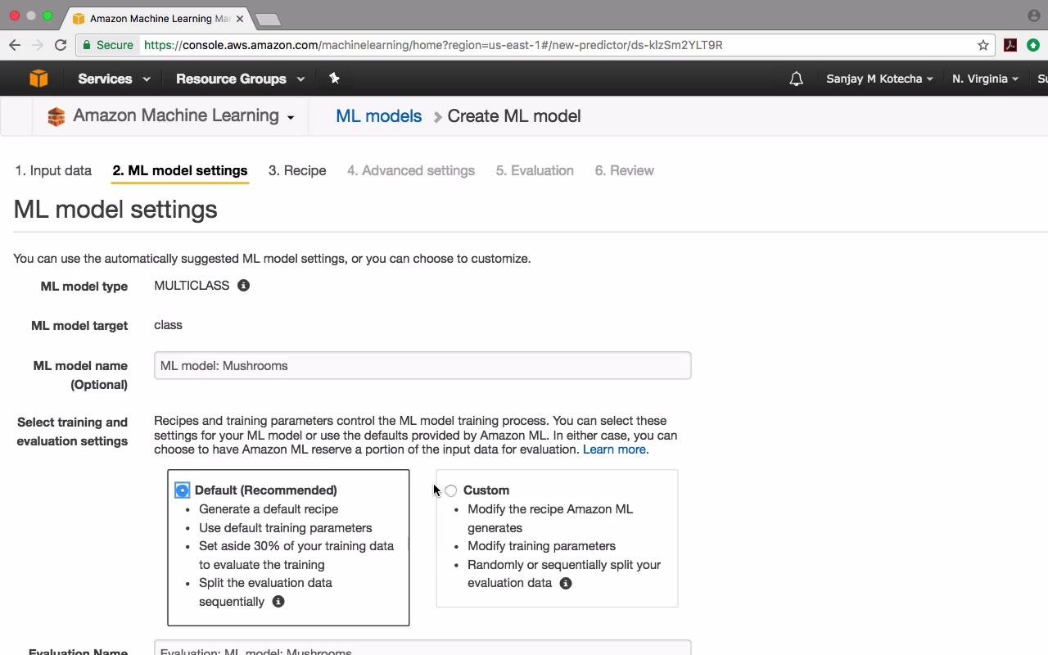This screenshot has width=1048, height=655.
Task: Go forward to the next page
Action: click(38, 45)
